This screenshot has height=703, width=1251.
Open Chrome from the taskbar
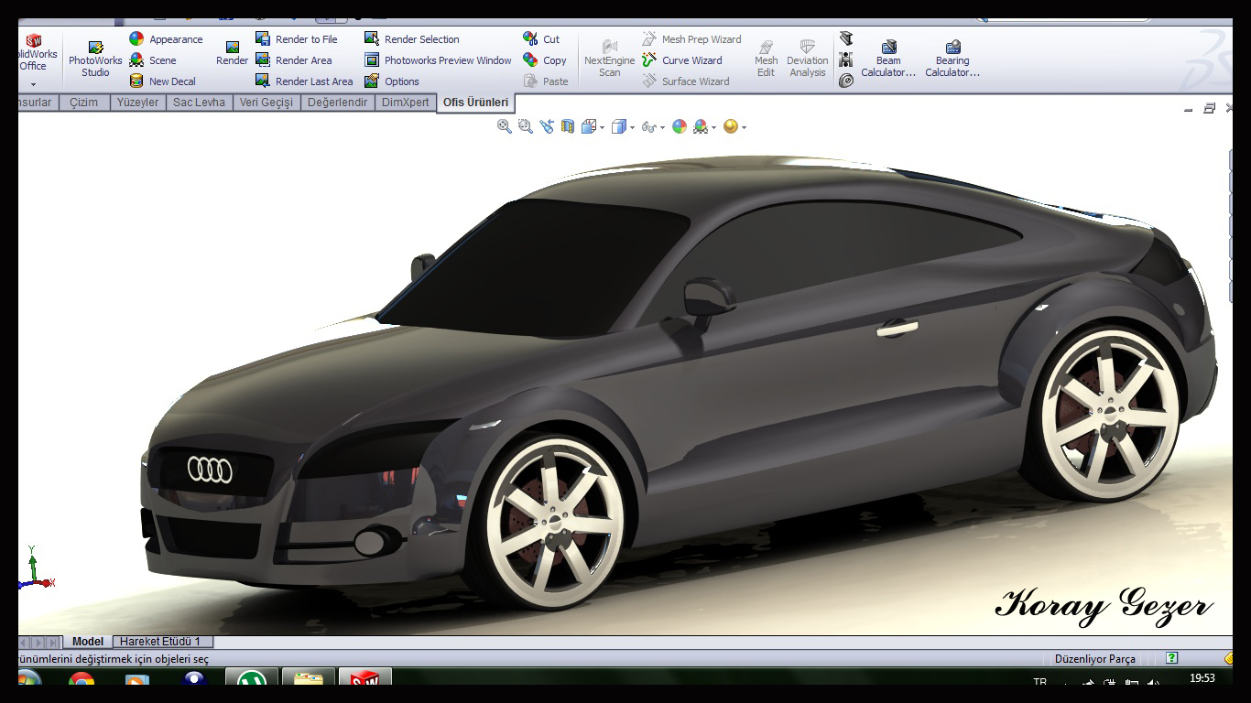[x=81, y=679]
